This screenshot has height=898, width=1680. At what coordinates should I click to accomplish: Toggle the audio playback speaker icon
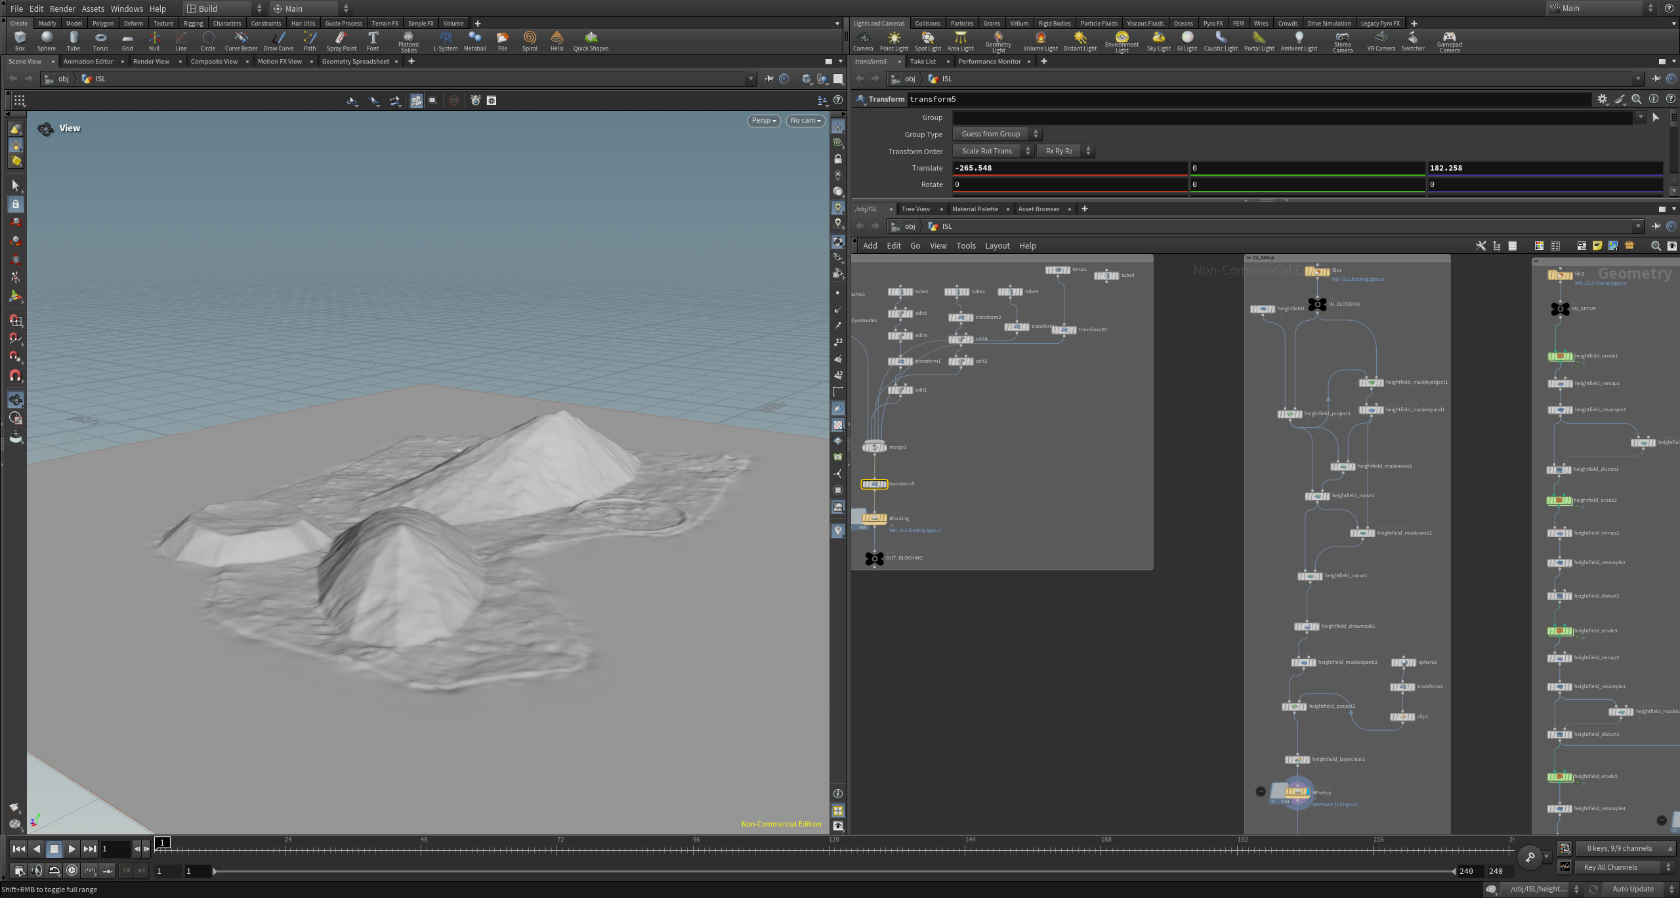click(x=37, y=870)
